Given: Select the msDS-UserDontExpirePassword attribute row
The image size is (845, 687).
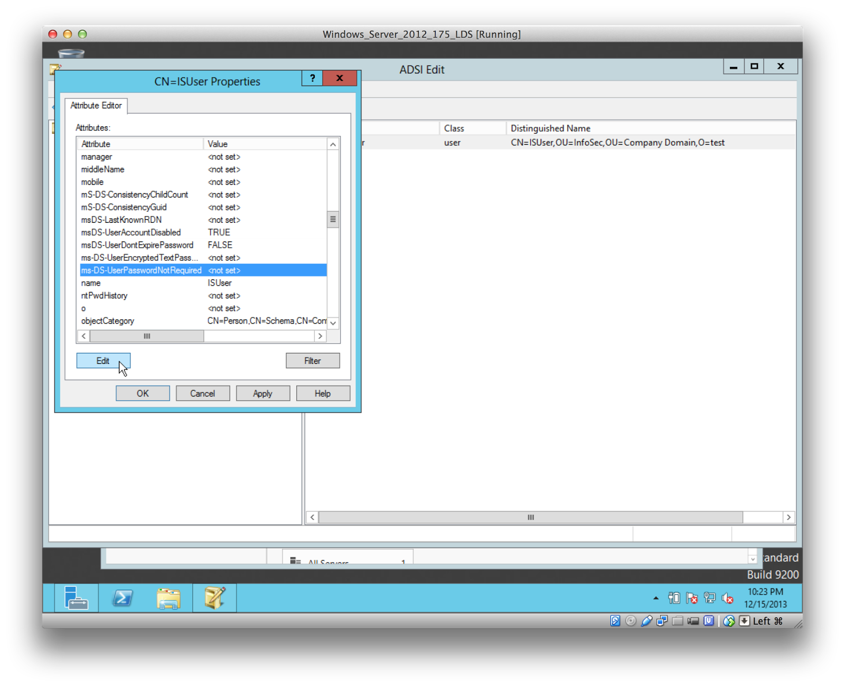Looking at the screenshot, I should [x=203, y=245].
